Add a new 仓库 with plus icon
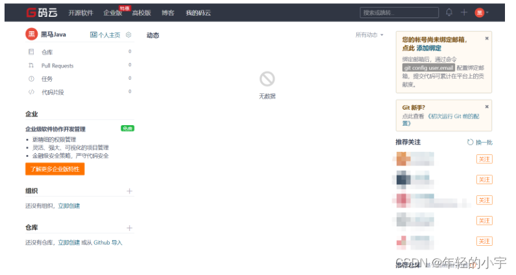Viewport: 516px width, 275px height. [x=129, y=228]
